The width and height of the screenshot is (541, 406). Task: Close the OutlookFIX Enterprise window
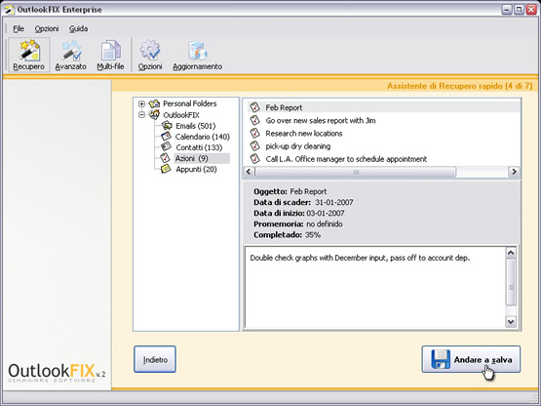(x=531, y=10)
